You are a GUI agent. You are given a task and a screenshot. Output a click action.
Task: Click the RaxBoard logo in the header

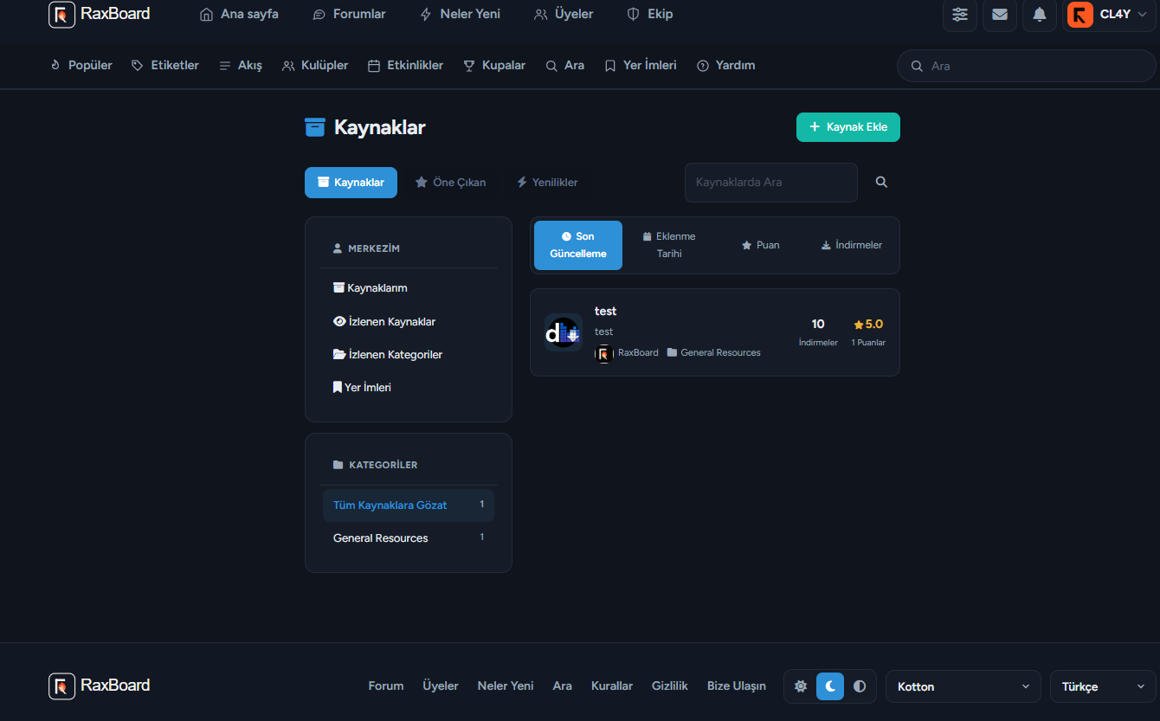pos(100,14)
